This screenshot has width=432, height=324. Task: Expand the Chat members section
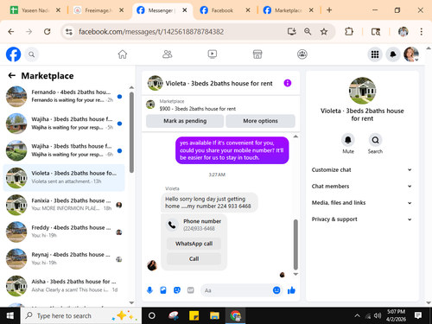[362, 187]
